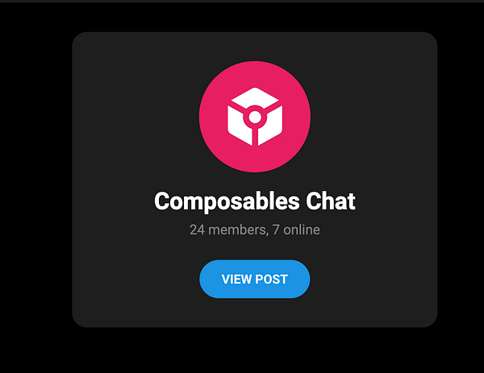Click the left face of the cube icon
Image resolution: width=484 pixels, height=373 pixels.
[x=238, y=126]
